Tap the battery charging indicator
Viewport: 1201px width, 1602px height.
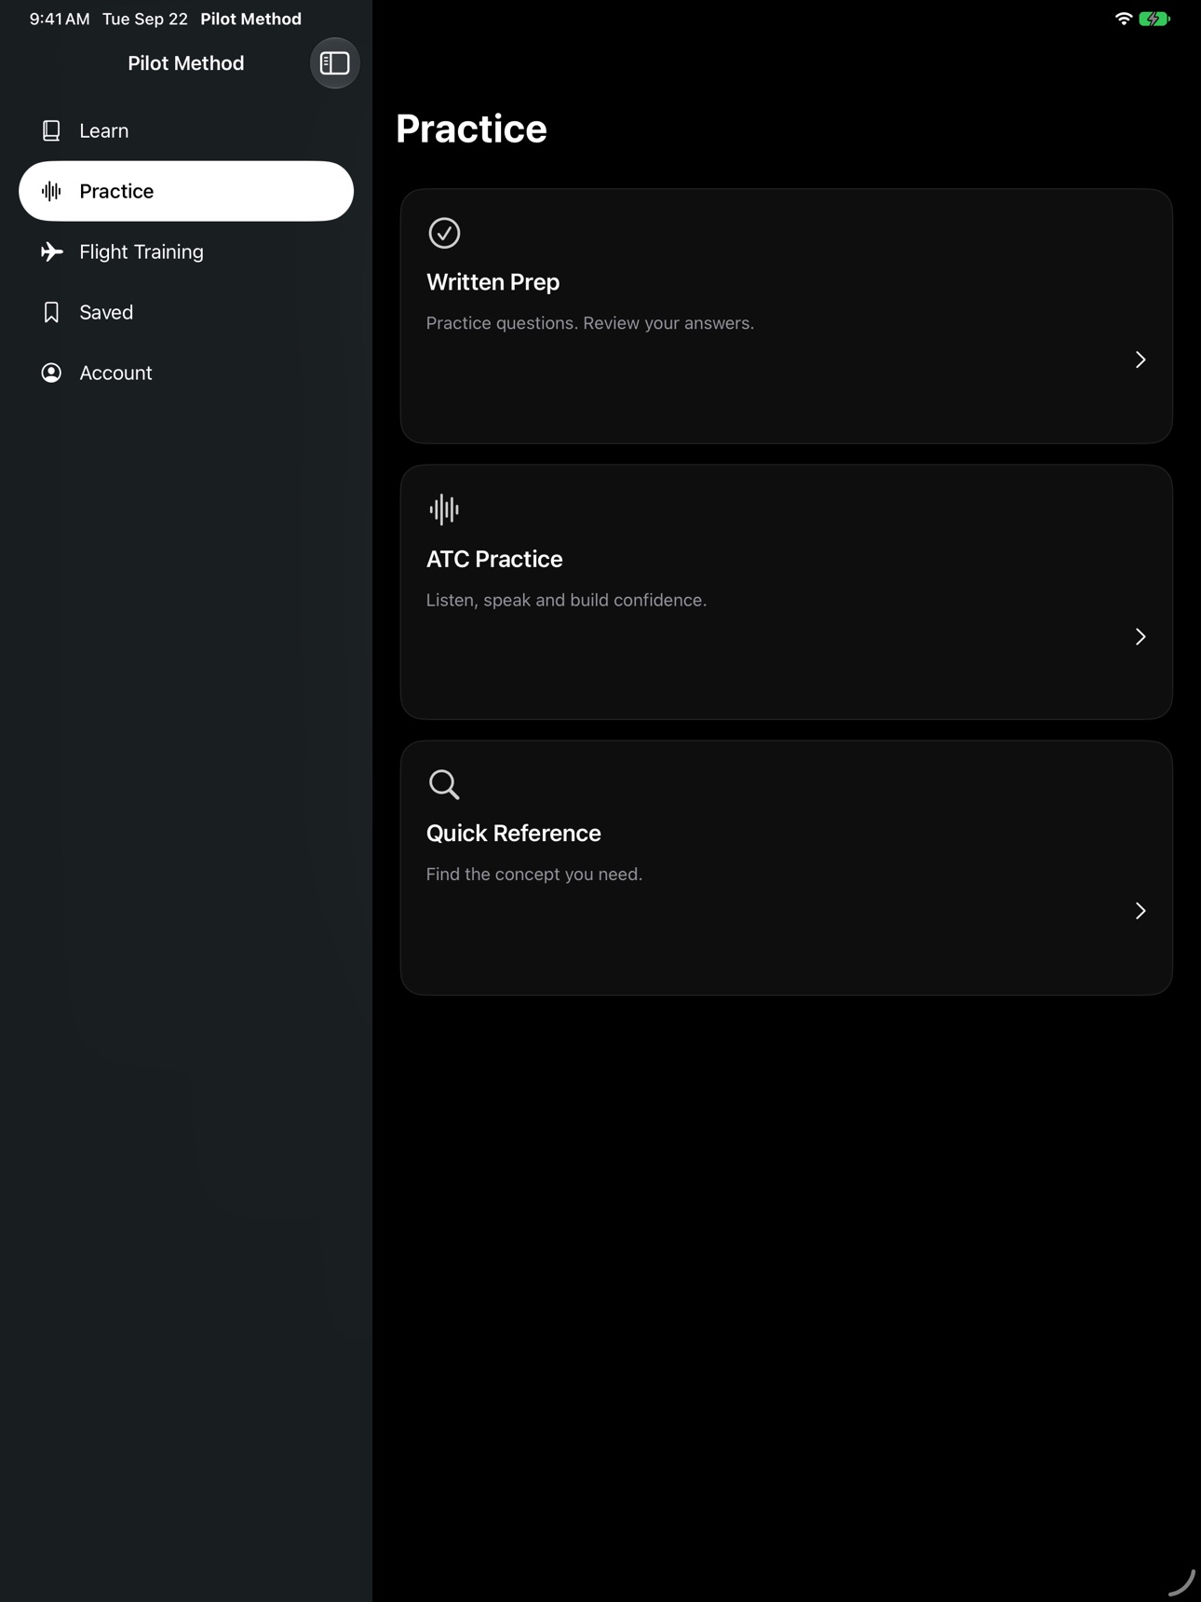click(x=1154, y=19)
